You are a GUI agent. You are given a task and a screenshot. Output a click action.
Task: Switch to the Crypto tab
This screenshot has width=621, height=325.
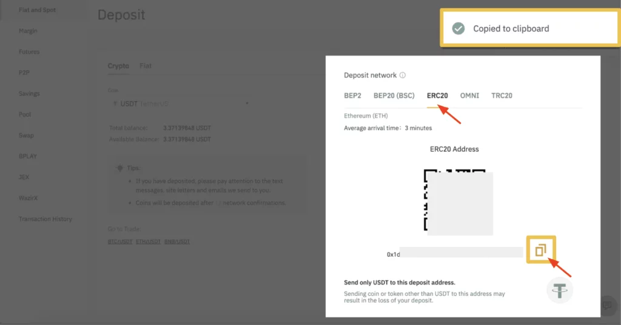[118, 65]
